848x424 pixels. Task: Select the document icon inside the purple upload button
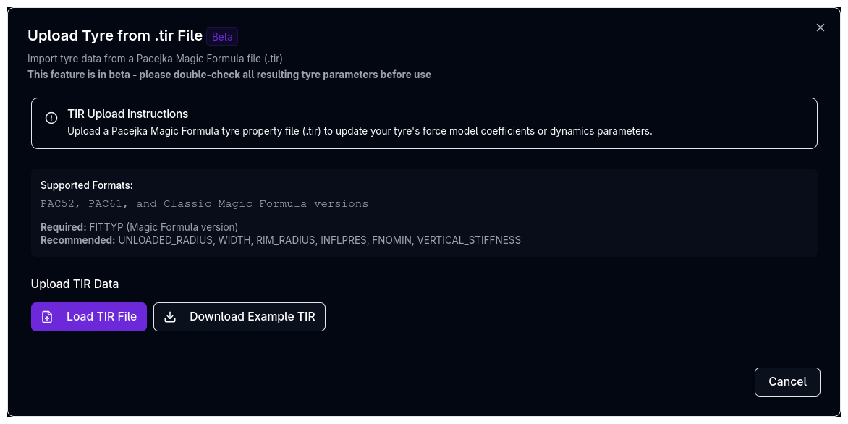(x=47, y=316)
